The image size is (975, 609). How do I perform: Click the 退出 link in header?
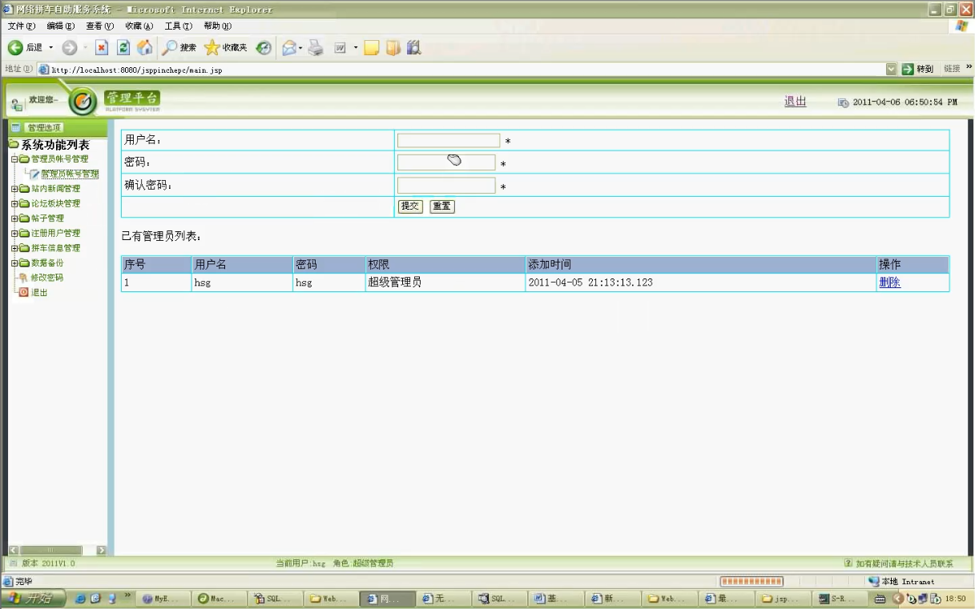795,102
